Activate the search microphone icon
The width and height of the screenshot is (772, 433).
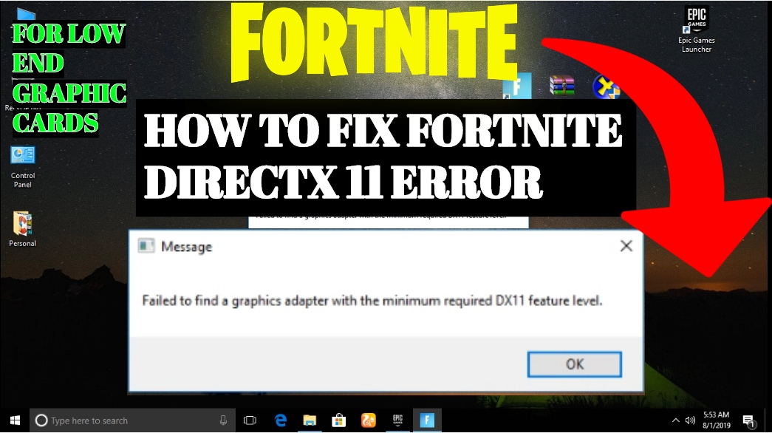click(x=223, y=420)
